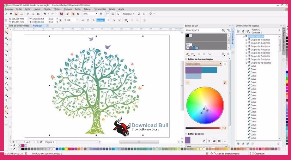Collapse the Editor de harmonização section
Image resolution: width=291 pixels, height=160 pixels.
[x=186, y=59]
